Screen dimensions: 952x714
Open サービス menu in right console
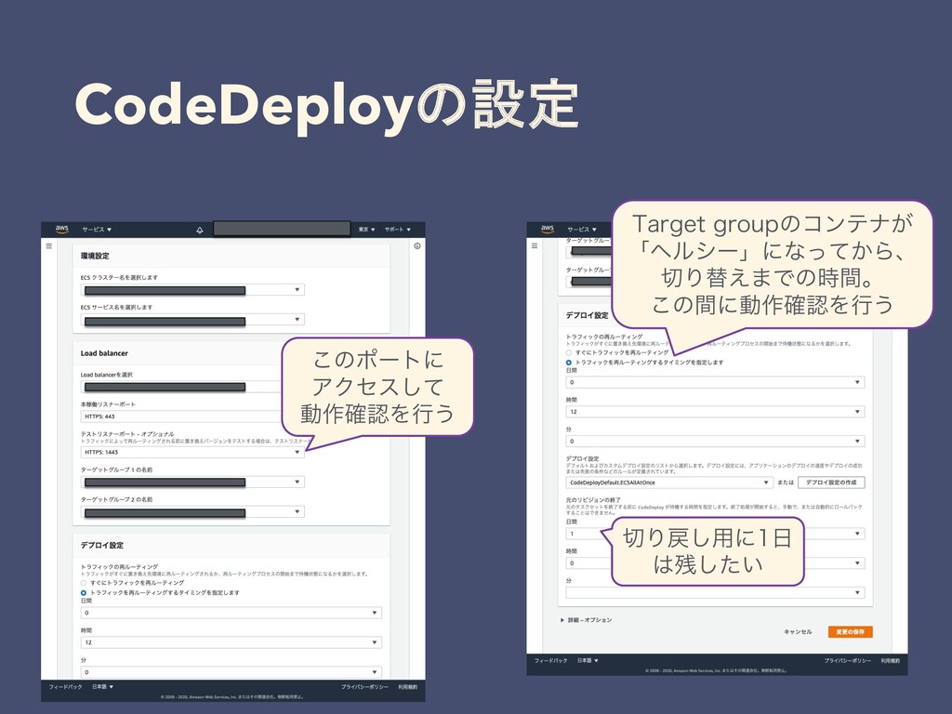pos(582,230)
